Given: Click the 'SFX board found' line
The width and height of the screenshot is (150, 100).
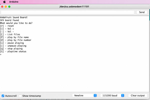Looking at the screenshot, I should (9, 20).
